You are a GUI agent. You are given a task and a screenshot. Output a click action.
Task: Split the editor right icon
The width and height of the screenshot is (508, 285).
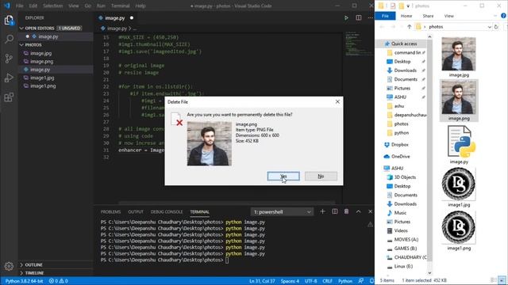pos(358,17)
